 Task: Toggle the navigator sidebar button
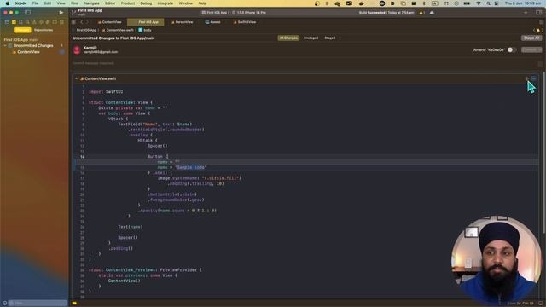coord(27,13)
